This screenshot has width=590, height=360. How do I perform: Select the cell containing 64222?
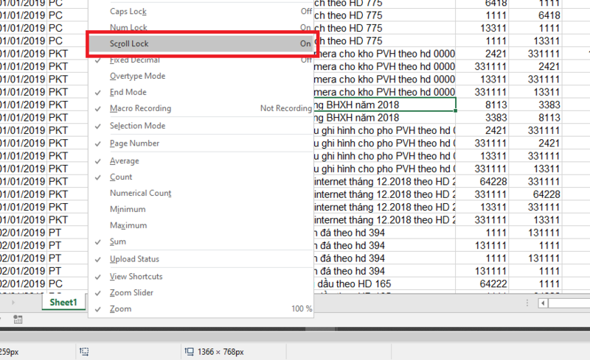[x=482, y=283]
